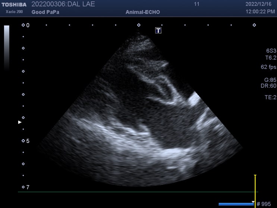Click depth scale label '5'
This screenshot has height=208, width=277.
pos(28,141)
